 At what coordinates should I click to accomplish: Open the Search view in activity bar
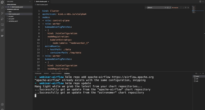click(2, 8)
